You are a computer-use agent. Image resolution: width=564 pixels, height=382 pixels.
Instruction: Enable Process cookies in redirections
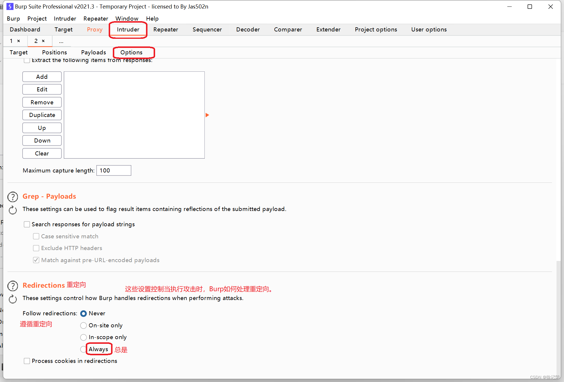[27, 361]
